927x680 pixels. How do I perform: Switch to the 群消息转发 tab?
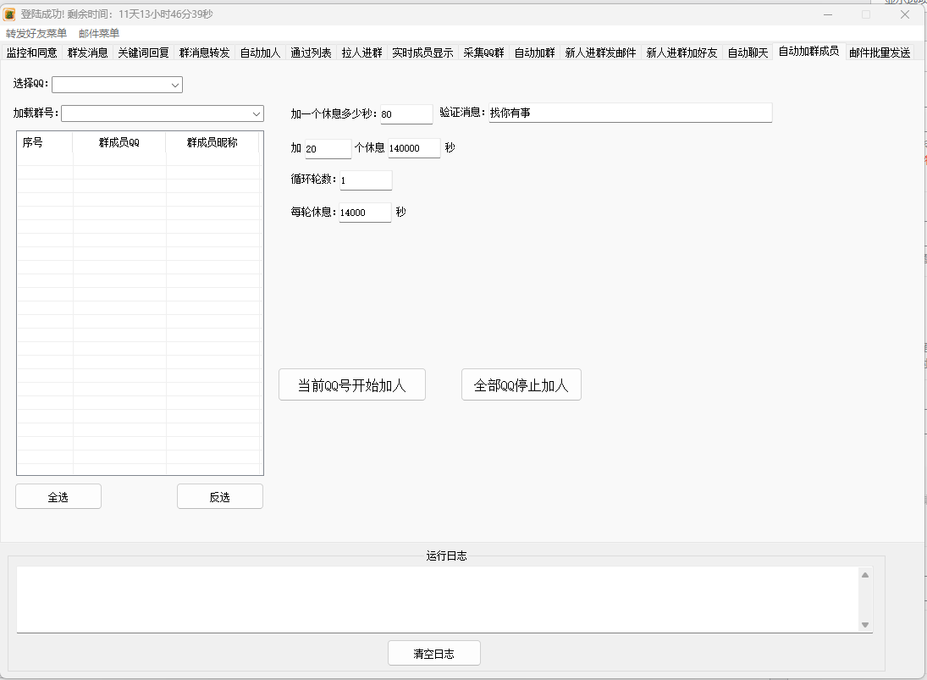205,51
